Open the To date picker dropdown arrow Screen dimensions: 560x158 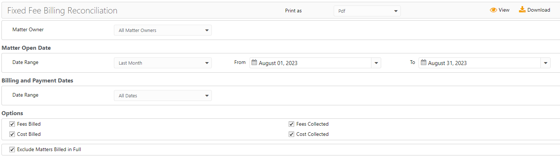tap(545, 63)
